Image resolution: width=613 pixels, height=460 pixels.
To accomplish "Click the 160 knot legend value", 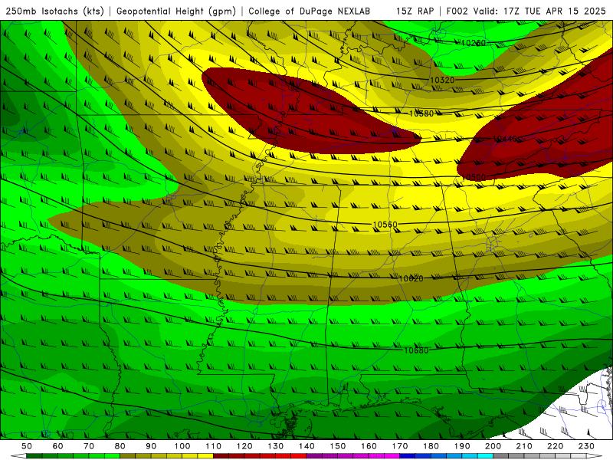I will coord(369,446).
